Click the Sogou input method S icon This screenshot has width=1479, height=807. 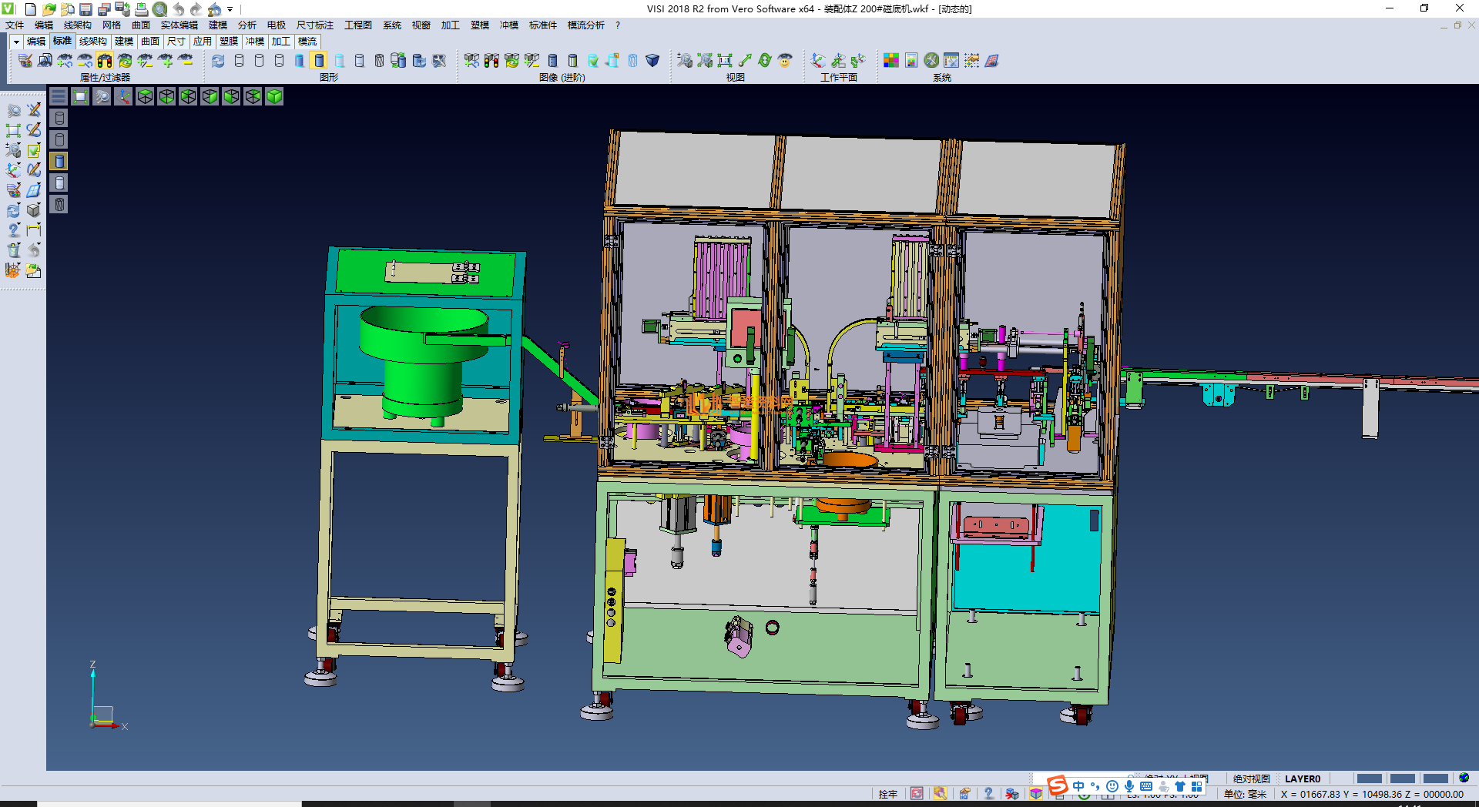click(1058, 785)
